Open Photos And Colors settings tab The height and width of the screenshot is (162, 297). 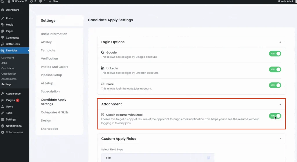click(x=55, y=67)
